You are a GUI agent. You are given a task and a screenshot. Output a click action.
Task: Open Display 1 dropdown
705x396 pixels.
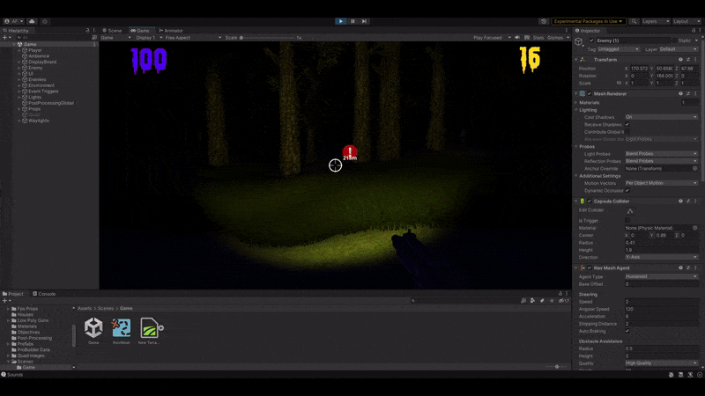point(149,38)
